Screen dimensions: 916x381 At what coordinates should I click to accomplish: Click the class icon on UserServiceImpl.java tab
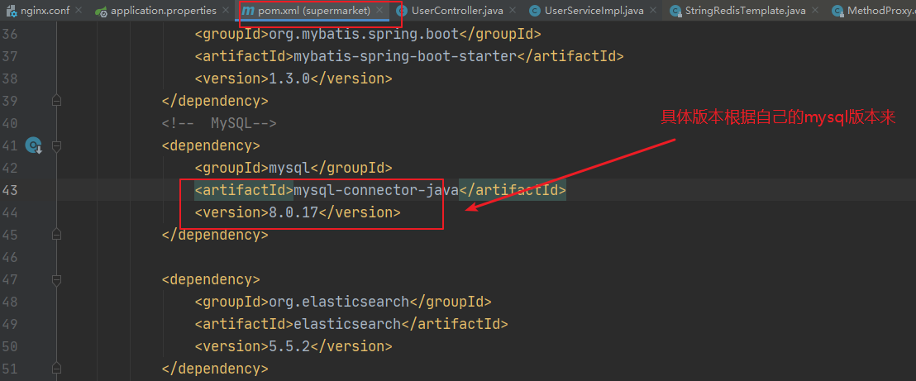point(534,11)
